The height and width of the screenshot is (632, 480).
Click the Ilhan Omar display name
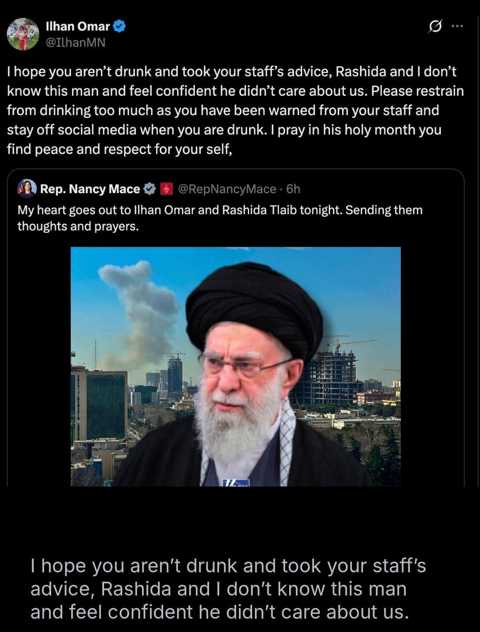[78, 27]
